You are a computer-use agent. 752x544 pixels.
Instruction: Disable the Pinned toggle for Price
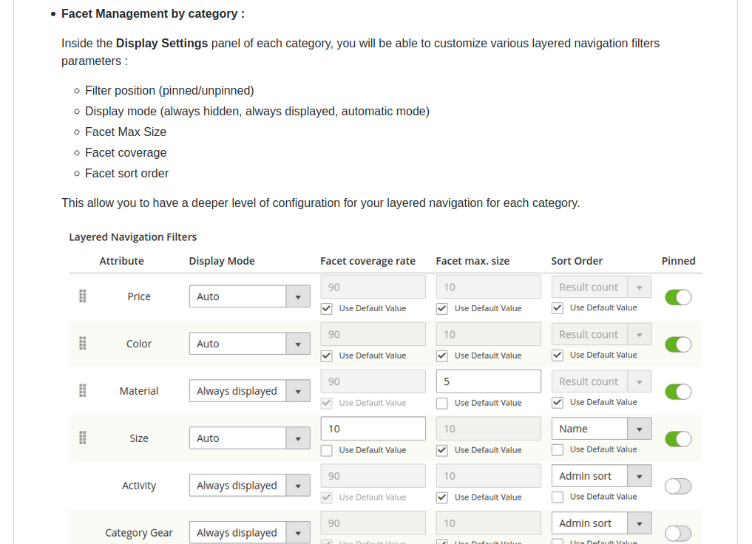[x=678, y=297]
